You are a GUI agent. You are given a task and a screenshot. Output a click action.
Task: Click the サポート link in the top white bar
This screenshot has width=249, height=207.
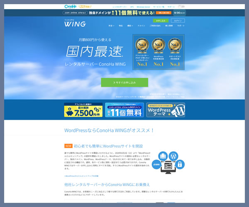[x=171, y=7]
